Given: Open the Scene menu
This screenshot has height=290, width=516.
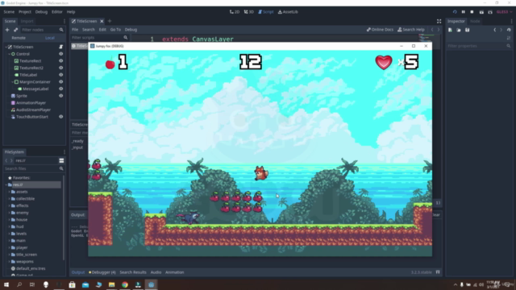Looking at the screenshot, I should [x=9, y=12].
